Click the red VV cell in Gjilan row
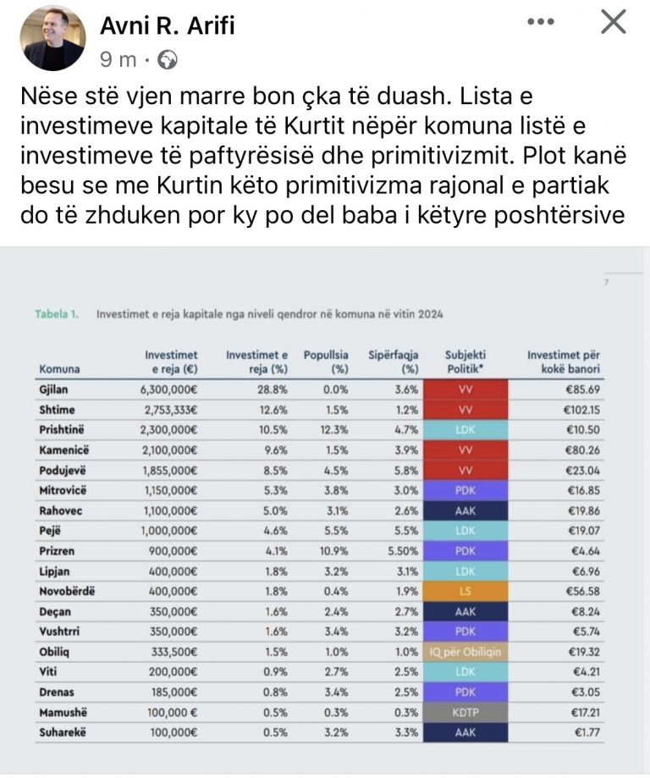 click(465, 389)
